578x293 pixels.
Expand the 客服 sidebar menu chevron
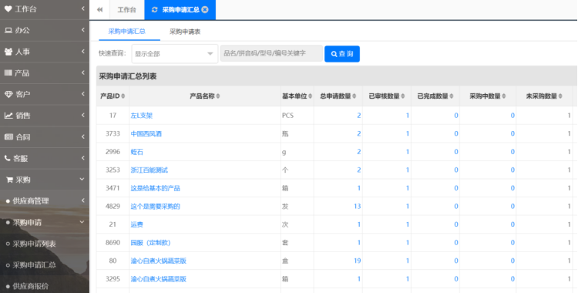(x=83, y=158)
